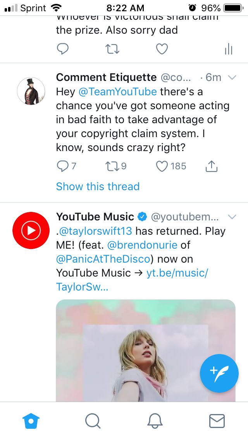Share the Comment Etiquette tweet
This screenshot has width=248, height=440.
pyautogui.click(x=211, y=166)
